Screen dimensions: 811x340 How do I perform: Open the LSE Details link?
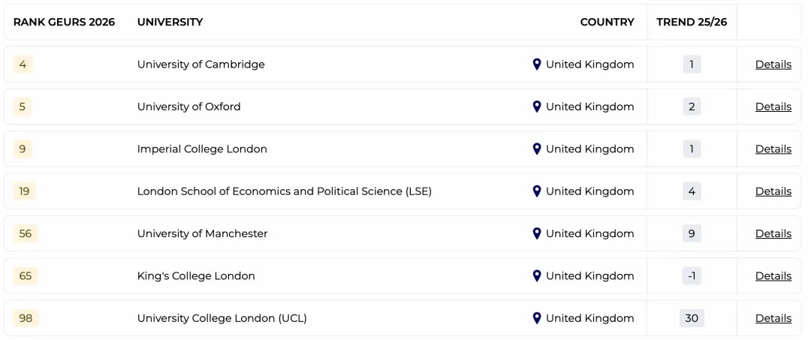tap(773, 191)
